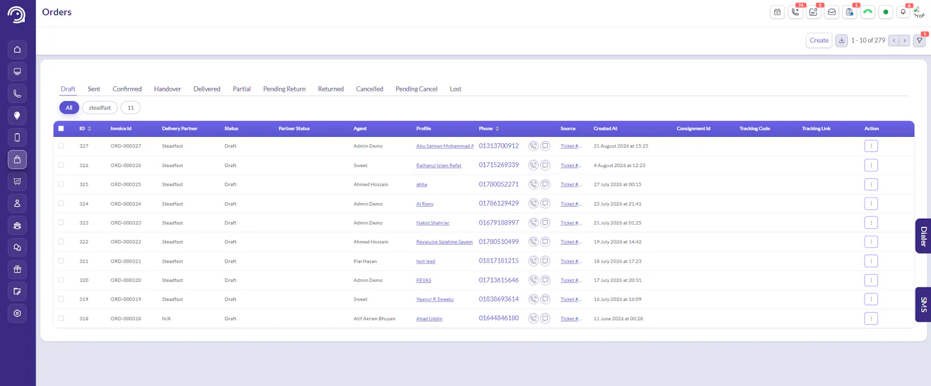Open the action menu for ORD-000322
Viewport: 931px width, 386px height.
coord(871,242)
